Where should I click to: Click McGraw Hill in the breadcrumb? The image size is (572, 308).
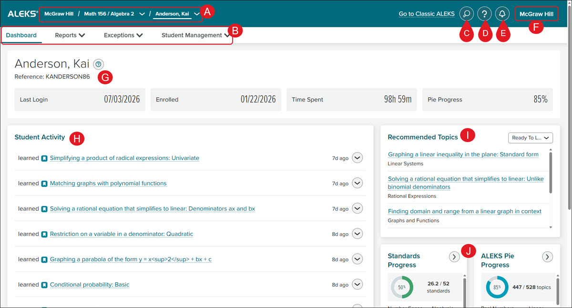point(59,14)
